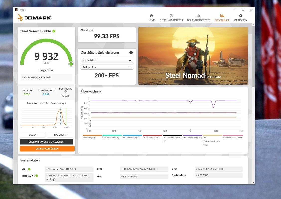
Task: Click info icon under Bestmarke
Action: (x=65, y=92)
